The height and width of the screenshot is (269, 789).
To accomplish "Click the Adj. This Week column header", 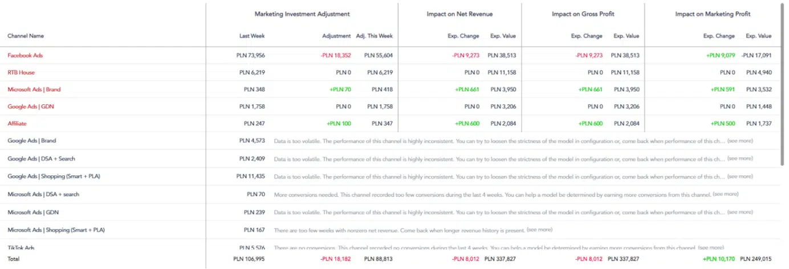I will [x=375, y=36].
